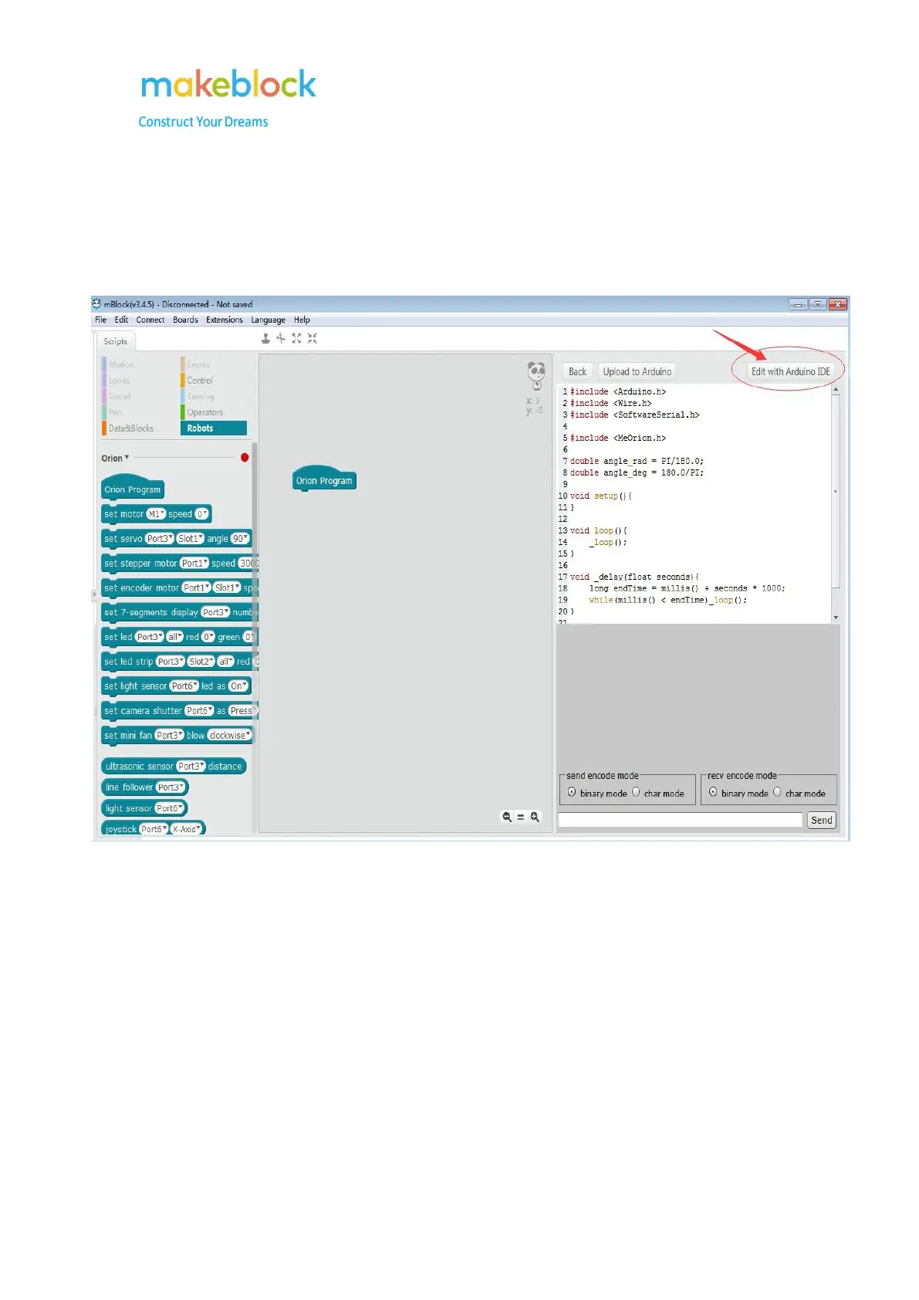Click Edit with Arduino IDE button
This screenshot has width=919, height=1300.
(790, 371)
